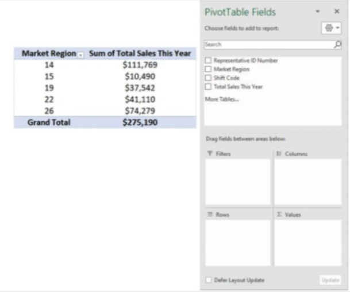
Task: Toggle Defer Layout Update checkbox
Action: coord(208,280)
